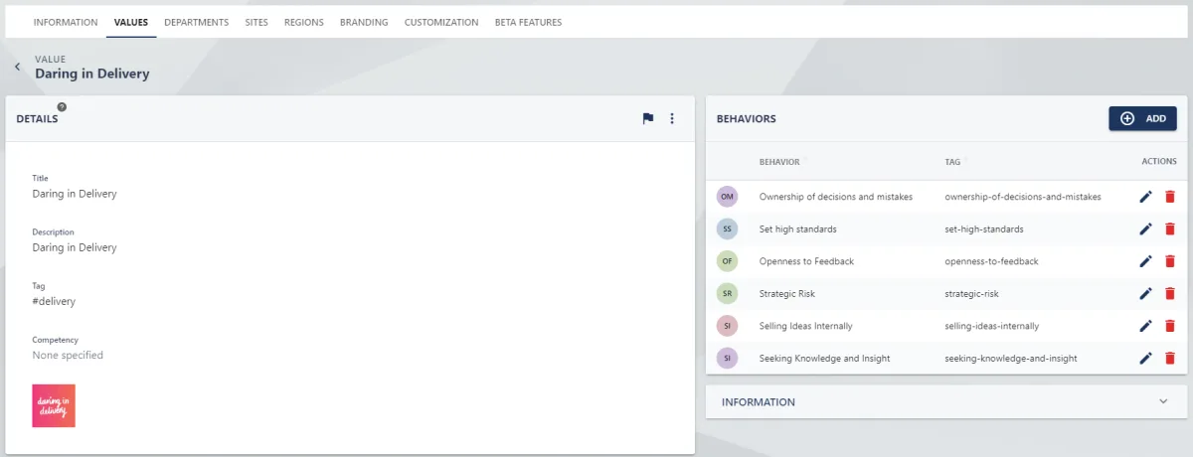1193x457 pixels.
Task: Edit the Set high standards behavior
Action: tap(1145, 228)
